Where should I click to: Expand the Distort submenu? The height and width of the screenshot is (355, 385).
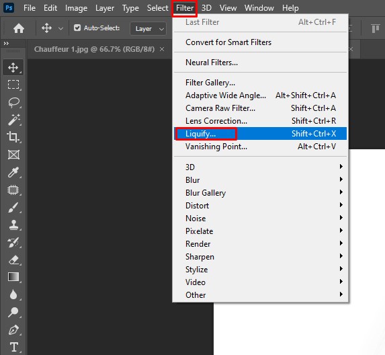tap(260, 205)
